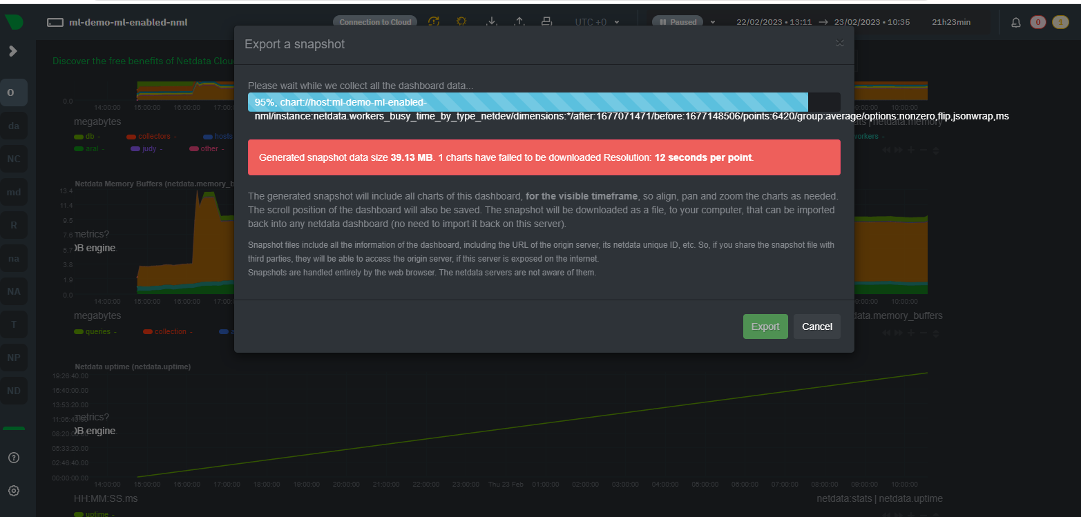Click the Export button in the snapshot dialog
1081x517 pixels.
click(x=765, y=326)
